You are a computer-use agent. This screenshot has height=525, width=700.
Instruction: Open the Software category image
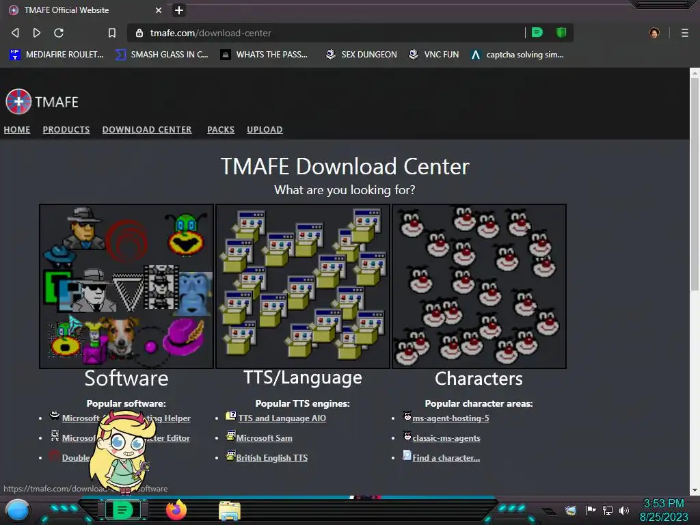pos(126,286)
